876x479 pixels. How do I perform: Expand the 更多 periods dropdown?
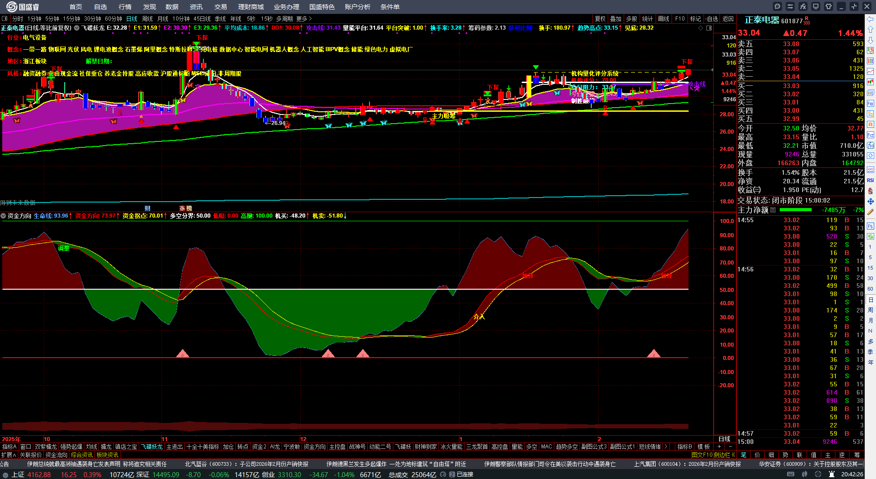click(304, 19)
